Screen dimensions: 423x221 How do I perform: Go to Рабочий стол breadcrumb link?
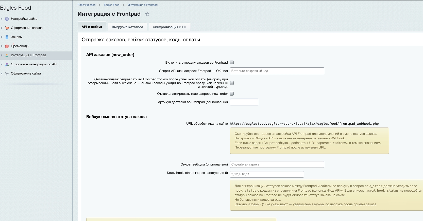coord(87,5)
